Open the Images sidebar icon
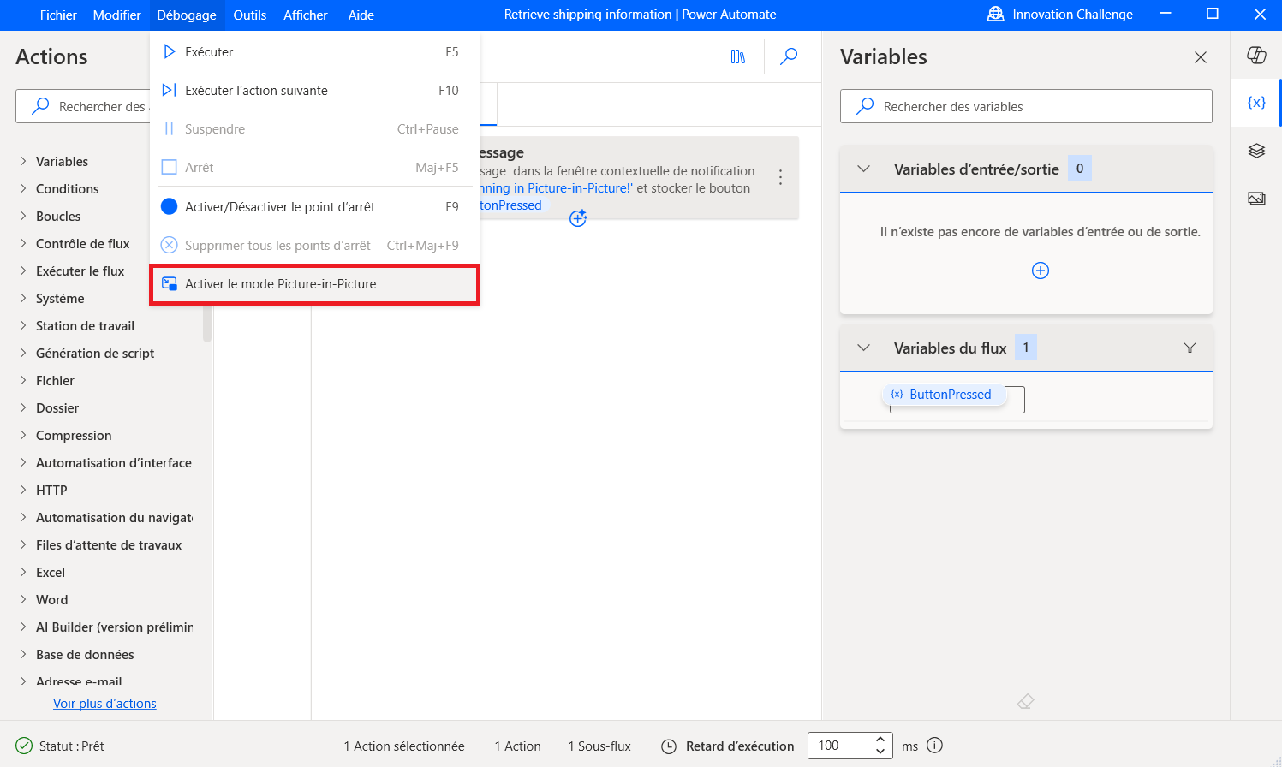The image size is (1282, 767). [x=1256, y=199]
